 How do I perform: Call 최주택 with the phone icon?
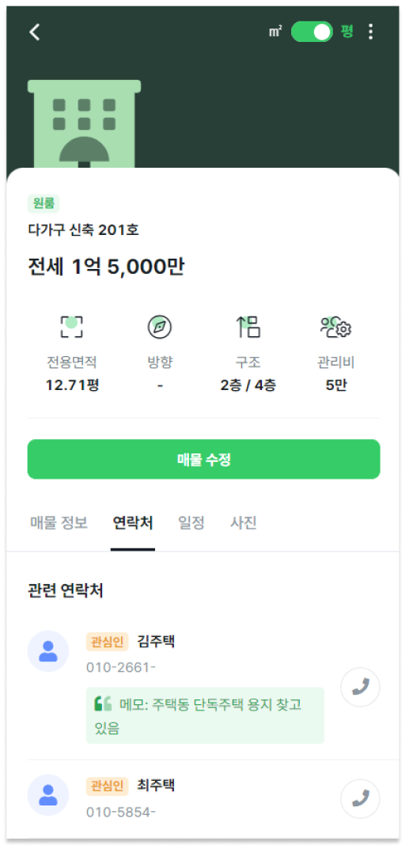(360, 798)
